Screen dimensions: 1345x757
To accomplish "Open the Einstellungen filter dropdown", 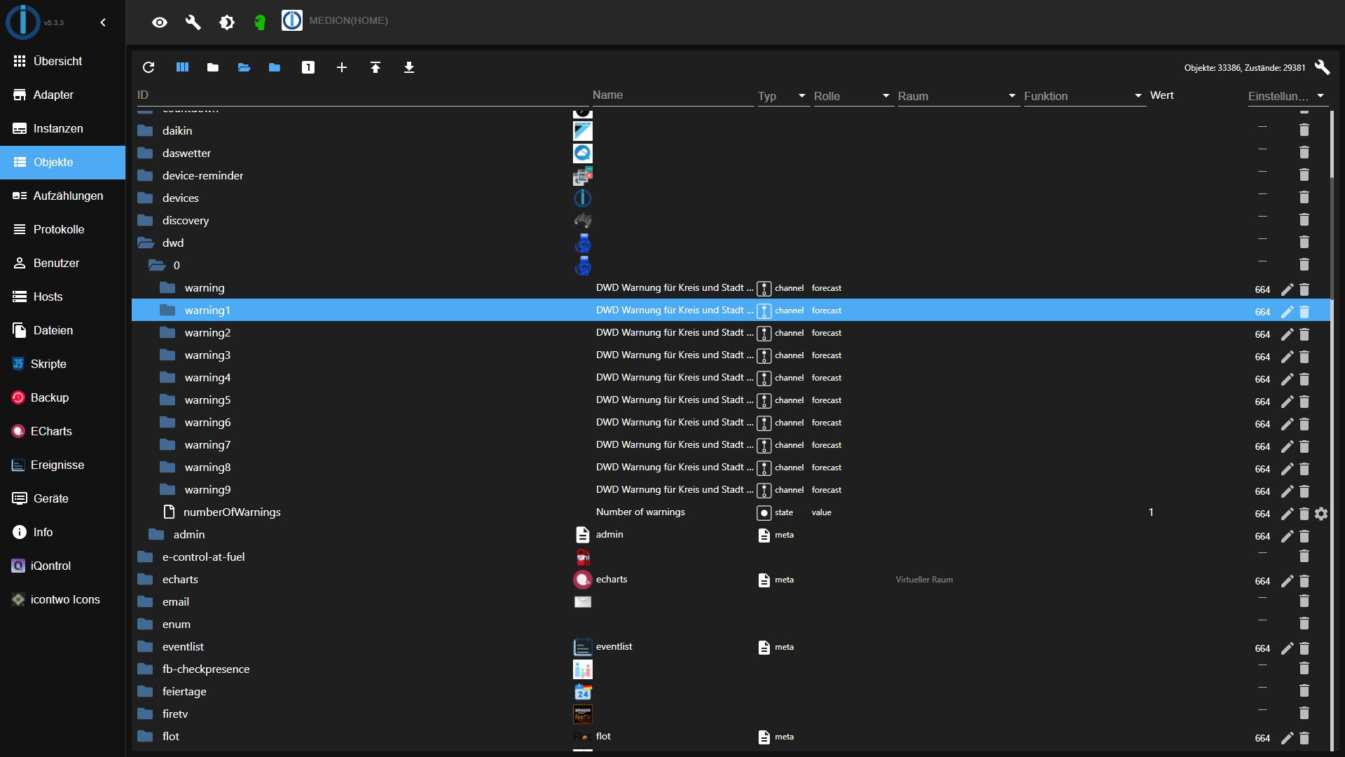I will pyautogui.click(x=1287, y=96).
